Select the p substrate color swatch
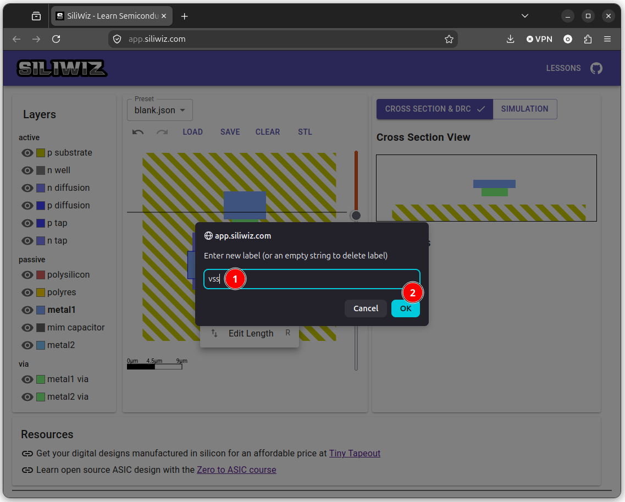The image size is (625, 502). pyautogui.click(x=41, y=153)
